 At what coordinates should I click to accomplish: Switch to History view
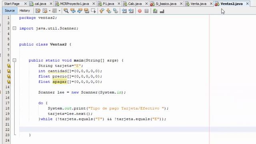[x=25, y=11]
